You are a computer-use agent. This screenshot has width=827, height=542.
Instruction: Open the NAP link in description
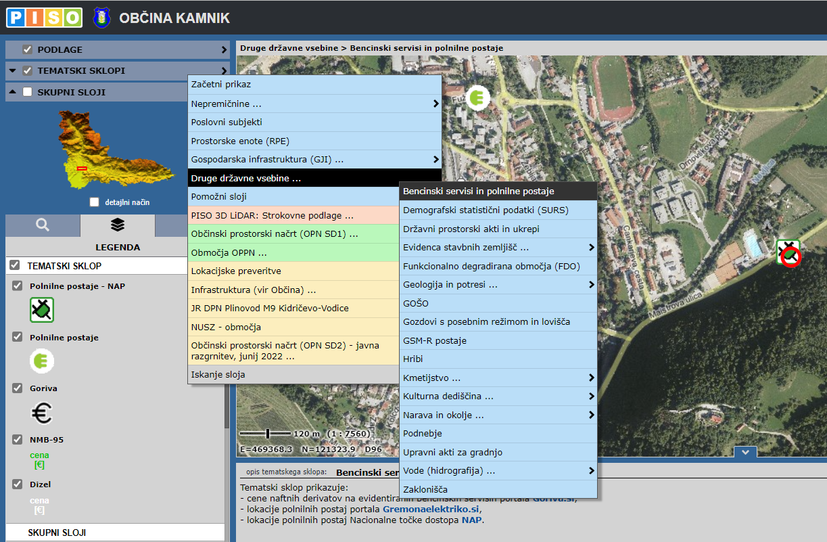coord(472,520)
